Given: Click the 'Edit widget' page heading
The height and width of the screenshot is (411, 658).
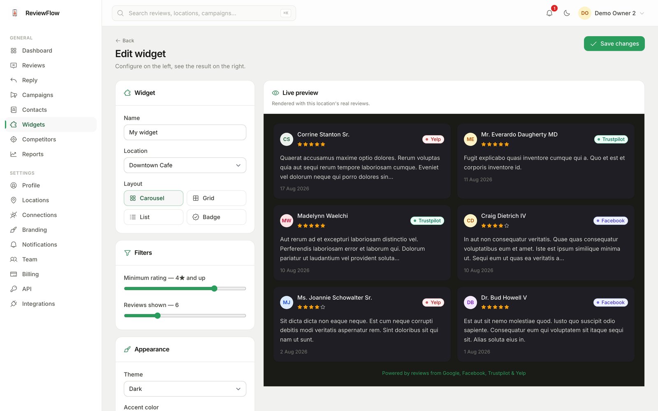Looking at the screenshot, I should 140,54.
